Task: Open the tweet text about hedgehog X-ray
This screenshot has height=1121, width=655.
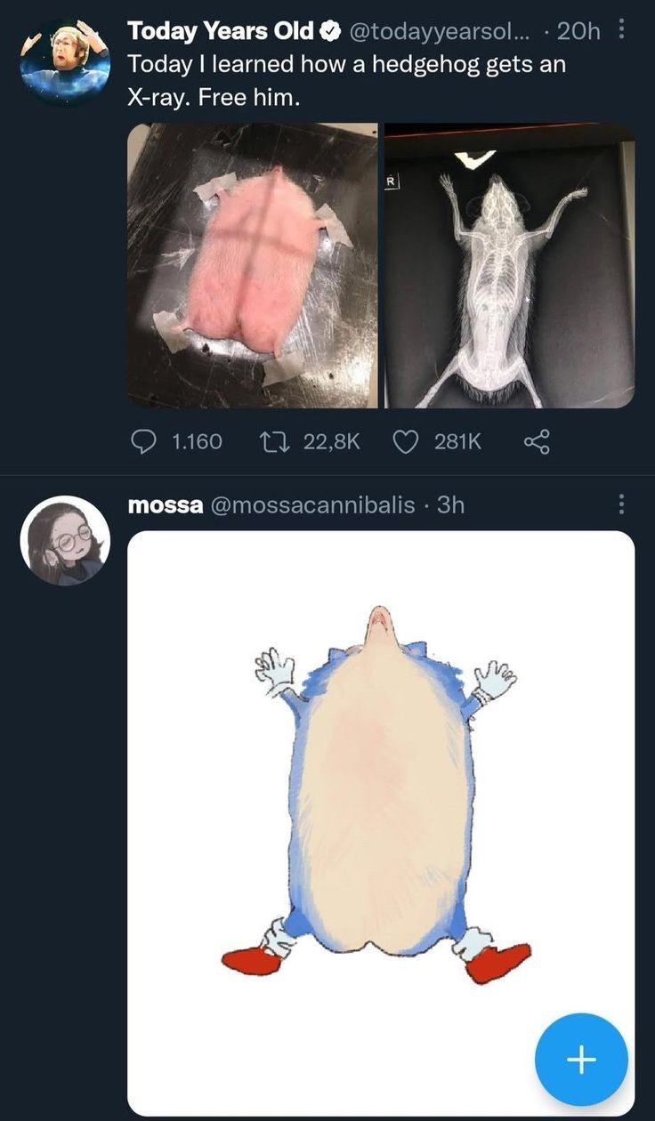Action: [x=347, y=80]
